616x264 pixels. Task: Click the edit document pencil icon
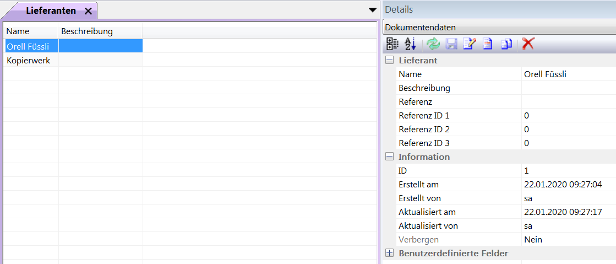(470, 44)
